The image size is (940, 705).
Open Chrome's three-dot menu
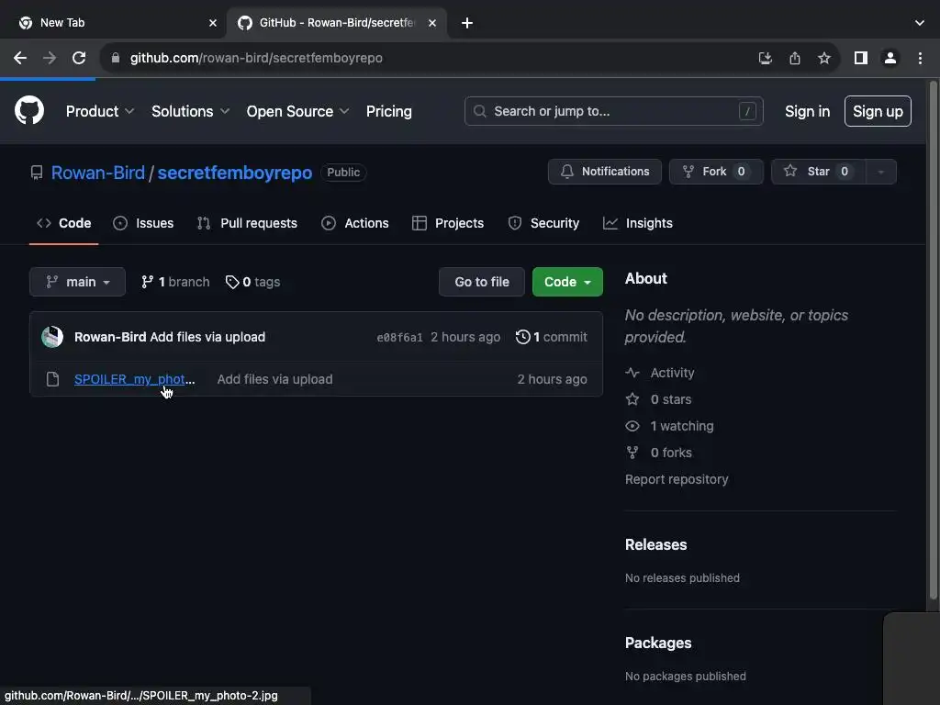pos(920,58)
